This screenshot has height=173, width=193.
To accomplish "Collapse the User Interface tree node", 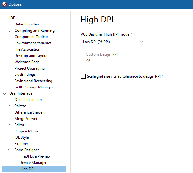I will pyautogui.click(x=4, y=93).
